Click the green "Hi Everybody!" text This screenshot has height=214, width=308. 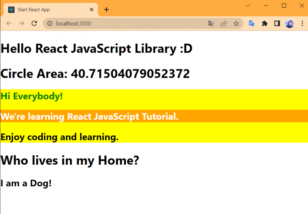(x=32, y=96)
